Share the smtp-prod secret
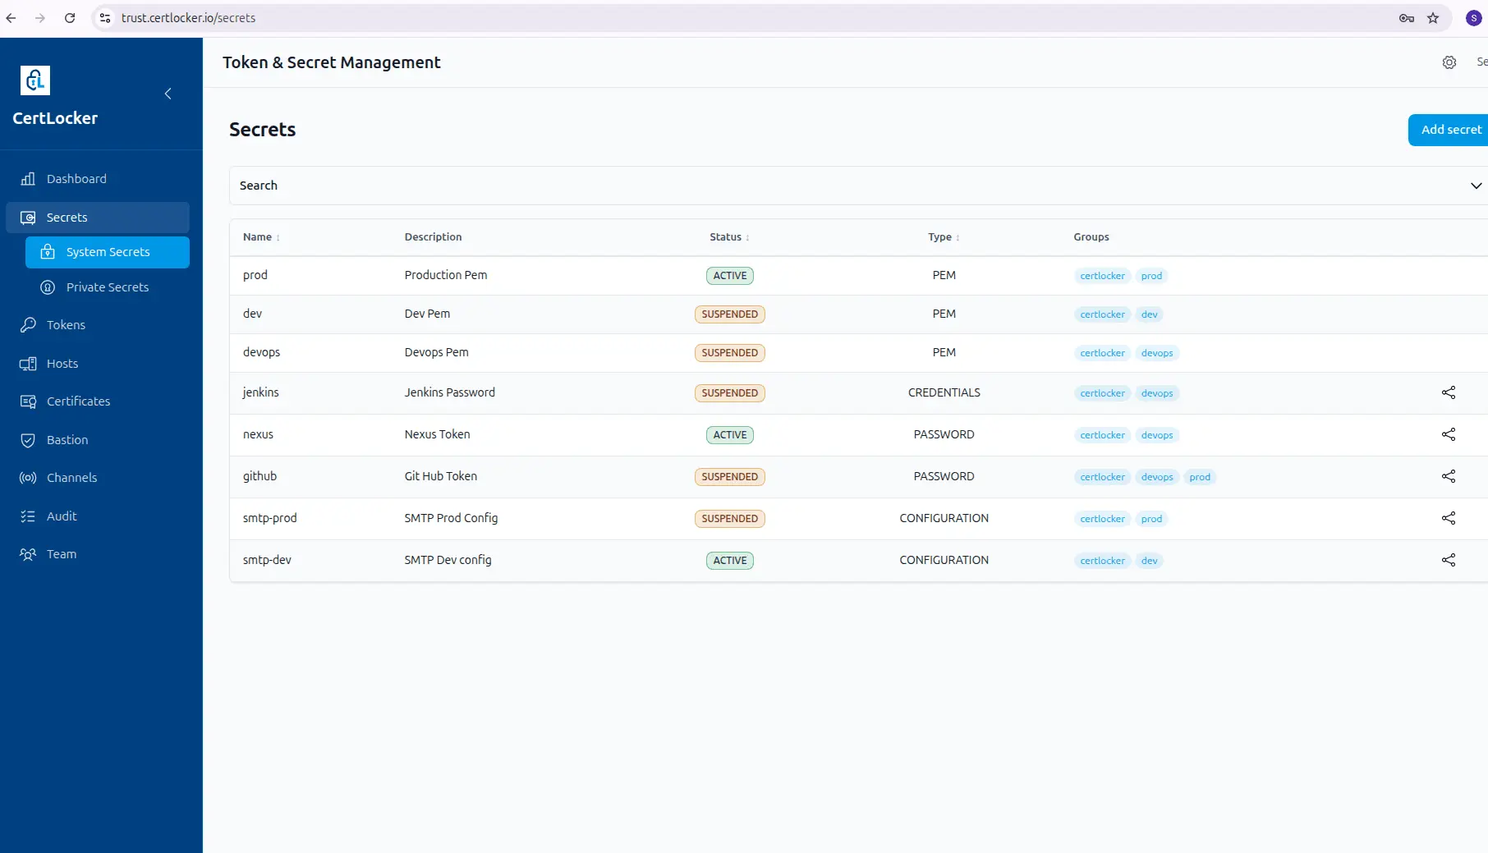The width and height of the screenshot is (1488, 853). 1449,518
